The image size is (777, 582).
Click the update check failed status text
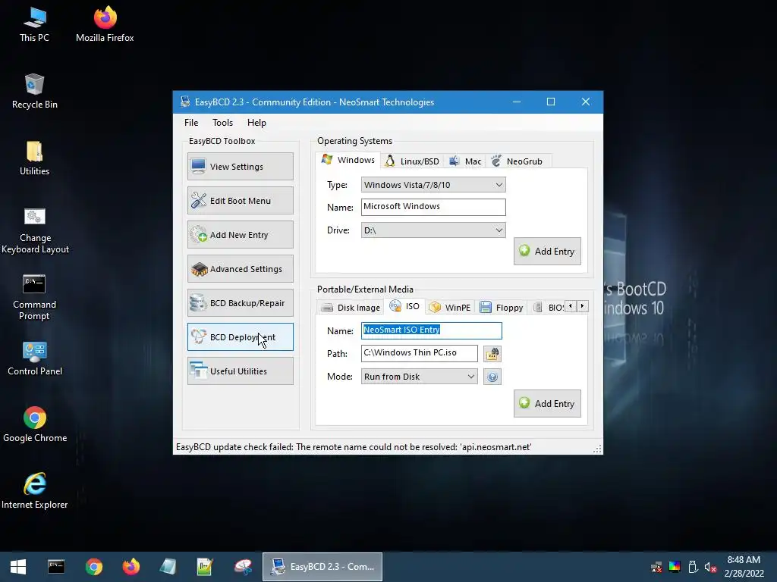click(354, 447)
